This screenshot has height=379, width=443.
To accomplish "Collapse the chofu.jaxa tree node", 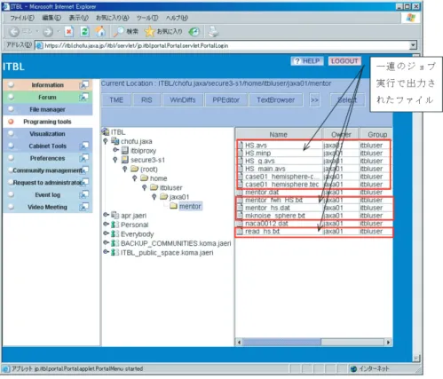I will (x=106, y=141).
